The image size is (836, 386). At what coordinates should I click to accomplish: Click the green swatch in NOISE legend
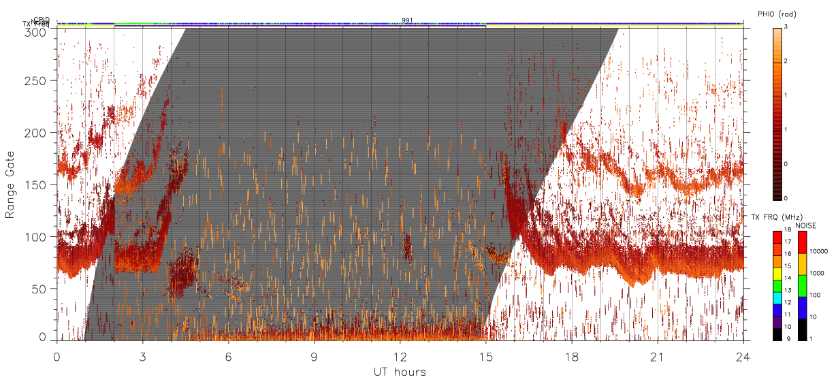802,286
